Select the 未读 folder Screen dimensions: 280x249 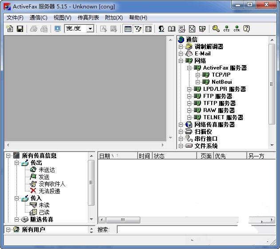coord(44,205)
